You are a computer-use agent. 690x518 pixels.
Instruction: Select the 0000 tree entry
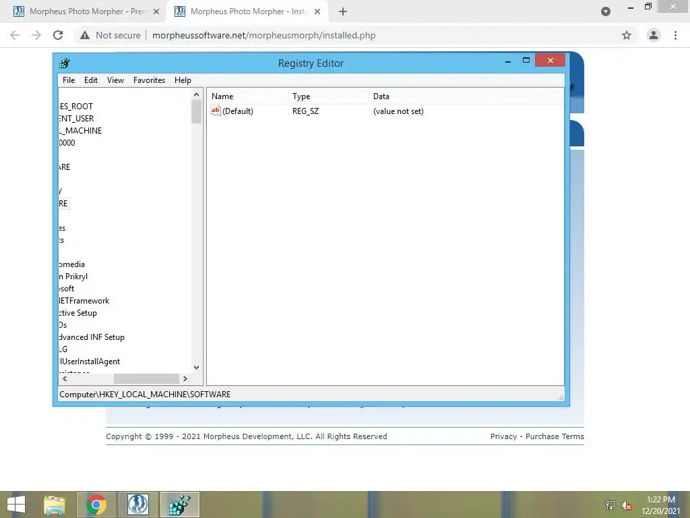pyautogui.click(x=67, y=143)
